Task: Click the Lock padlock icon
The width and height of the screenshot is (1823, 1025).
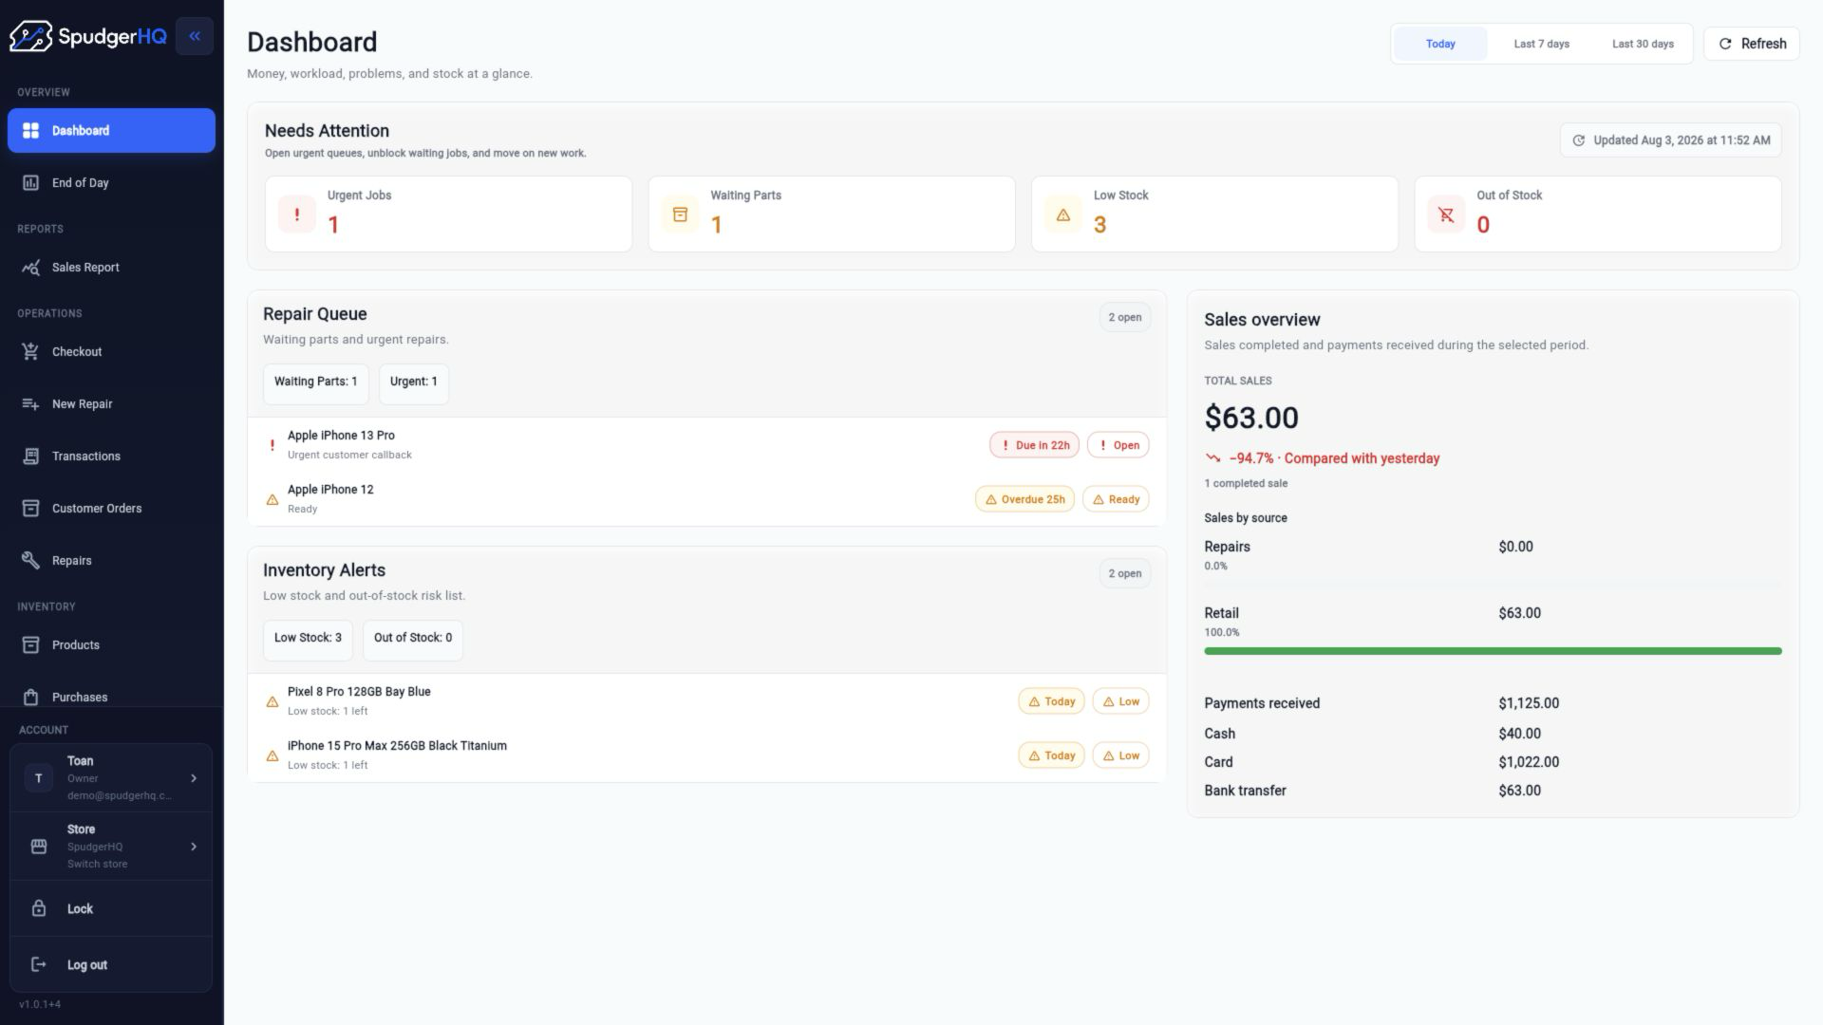Action: (39, 908)
